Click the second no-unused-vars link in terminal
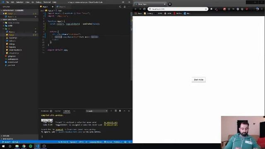Screen dimensions: 265x149 click(111, 125)
